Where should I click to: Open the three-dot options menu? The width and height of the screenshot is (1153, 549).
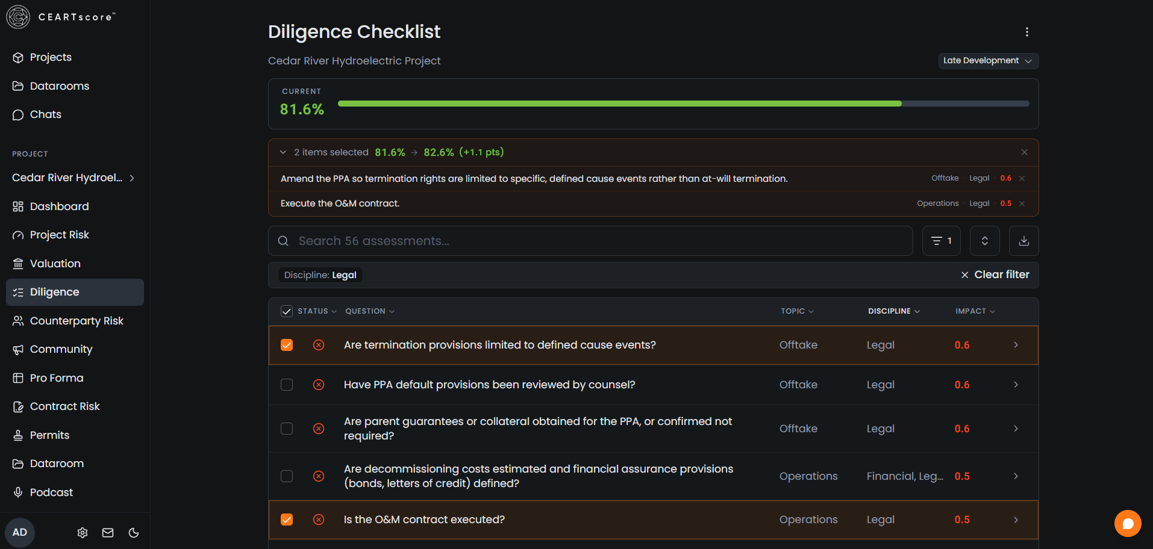1027,32
